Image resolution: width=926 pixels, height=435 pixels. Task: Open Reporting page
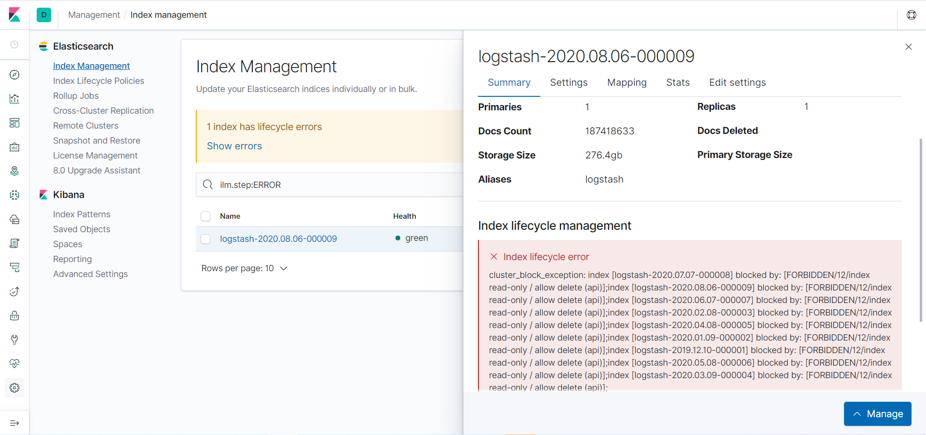72,259
